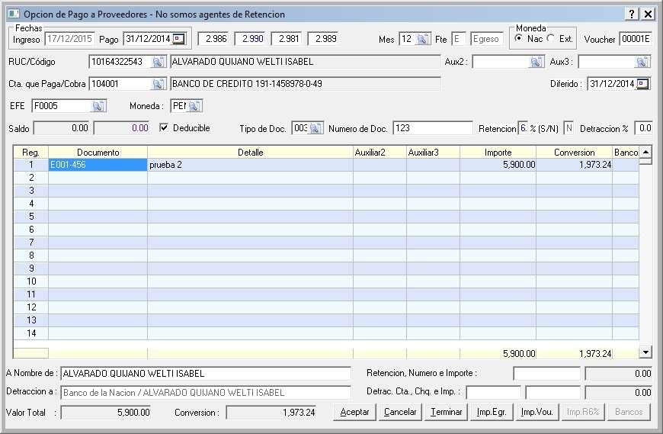Click the Aux3 lookup search icon
Image resolution: width=663 pixels, height=434 pixels.
point(642,62)
